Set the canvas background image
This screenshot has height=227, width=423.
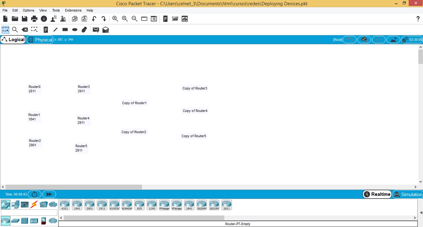[393, 40]
